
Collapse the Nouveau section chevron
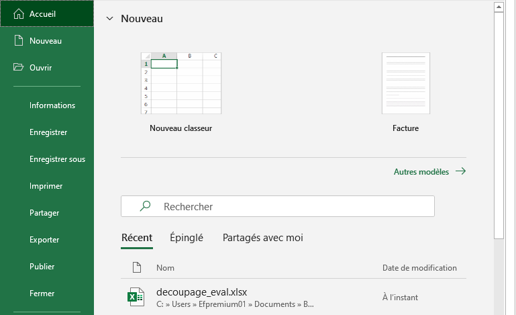(x=109, y=19)
